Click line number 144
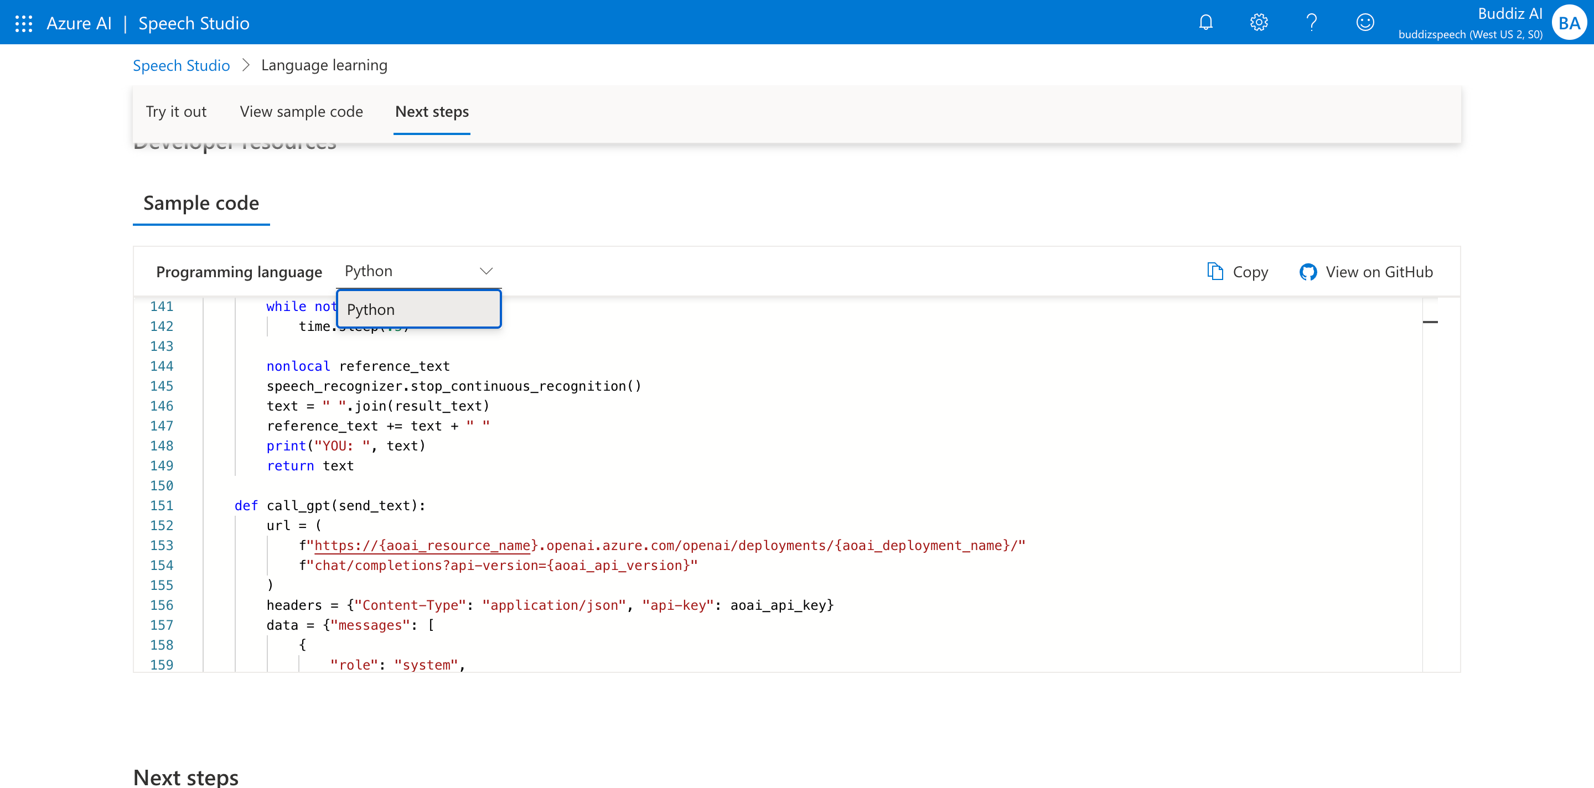 [x=162, y=366]
